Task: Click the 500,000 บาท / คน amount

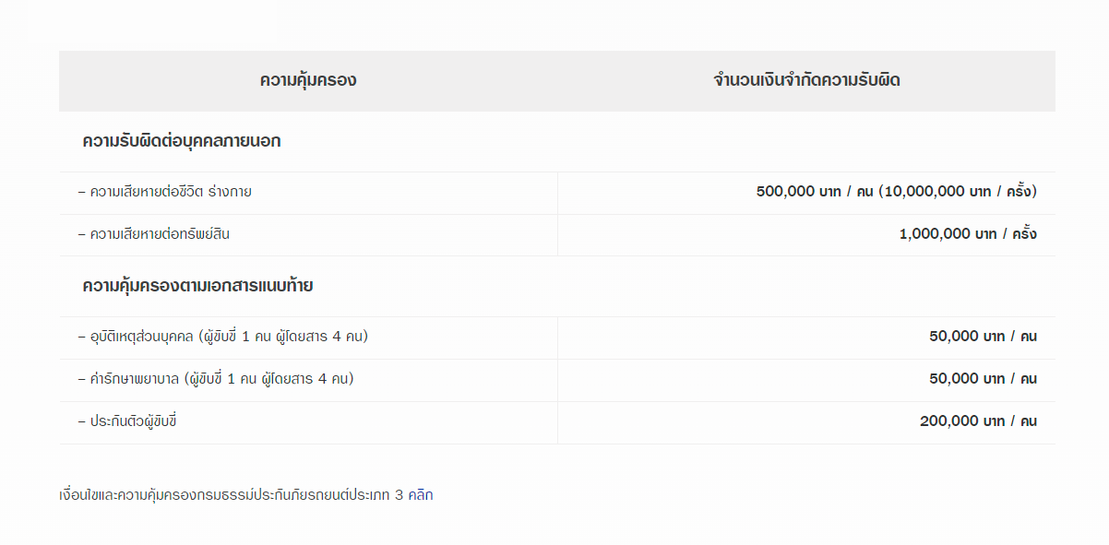Action: click(x=815, y=192)
